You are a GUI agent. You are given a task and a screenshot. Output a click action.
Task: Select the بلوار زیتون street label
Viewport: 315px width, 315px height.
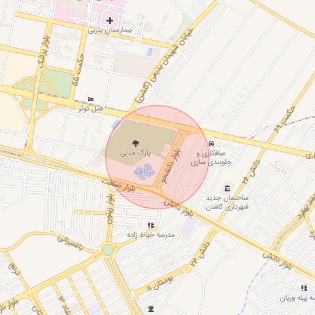[110, 209]
